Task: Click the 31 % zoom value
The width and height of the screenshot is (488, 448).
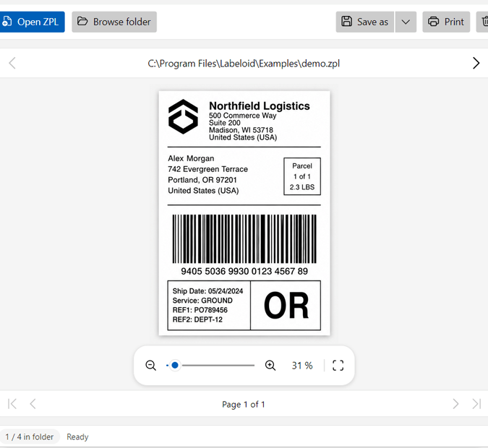Action: tap(302, 366)
